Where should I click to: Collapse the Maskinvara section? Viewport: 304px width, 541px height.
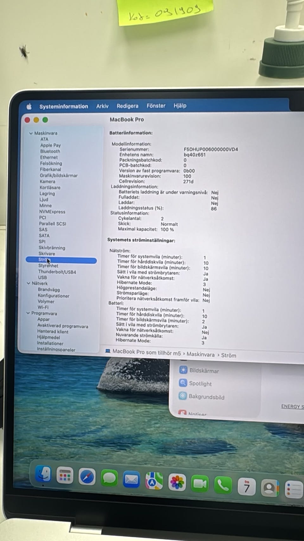click(31, 133)
